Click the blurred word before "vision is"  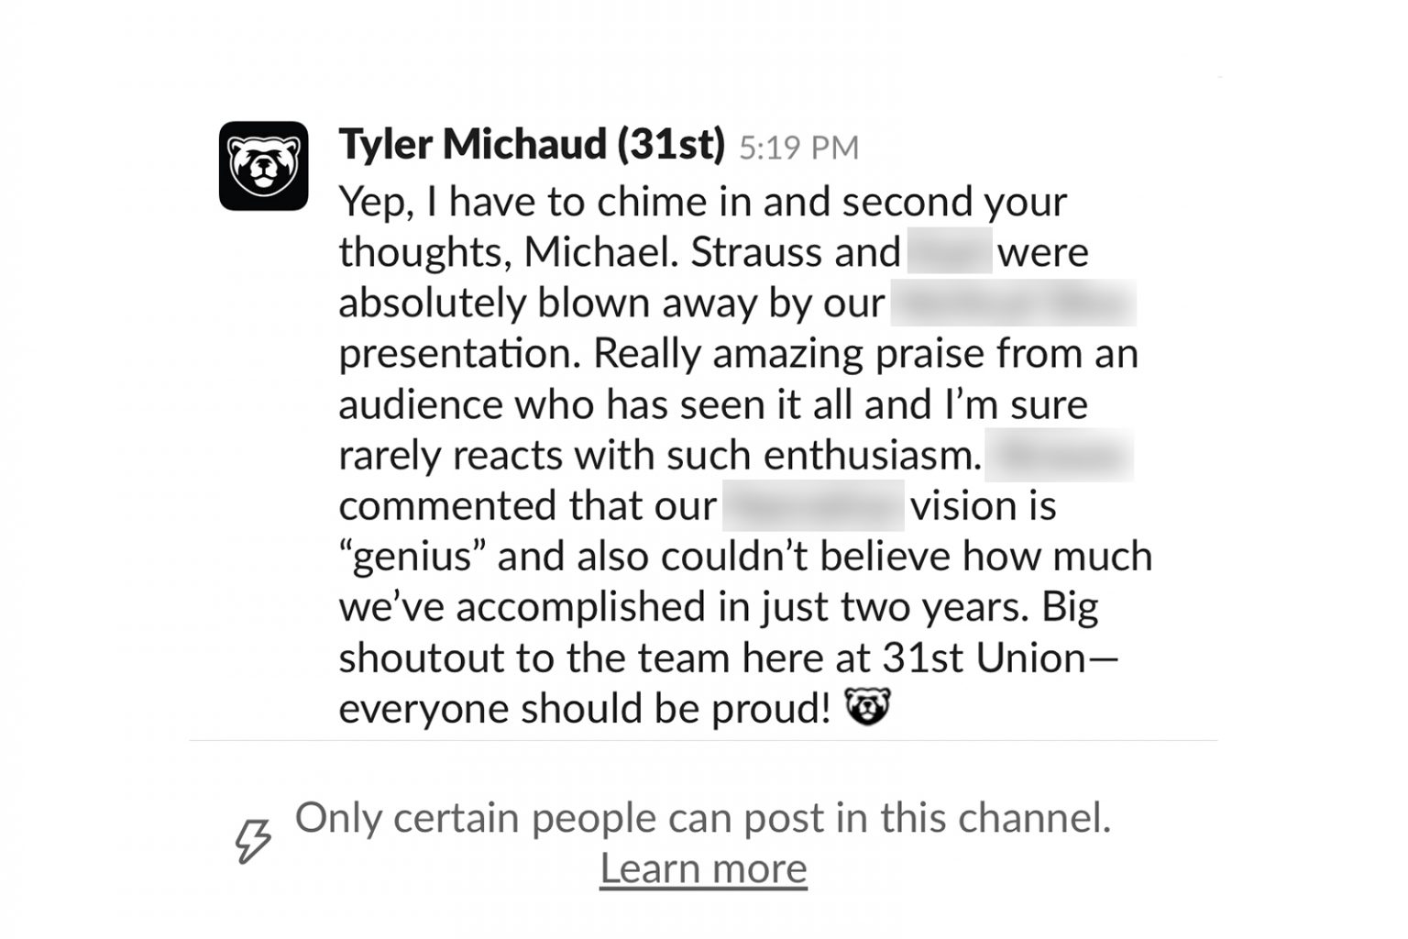813,506
